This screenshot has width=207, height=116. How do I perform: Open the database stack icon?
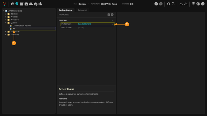[x=193, y=4]
